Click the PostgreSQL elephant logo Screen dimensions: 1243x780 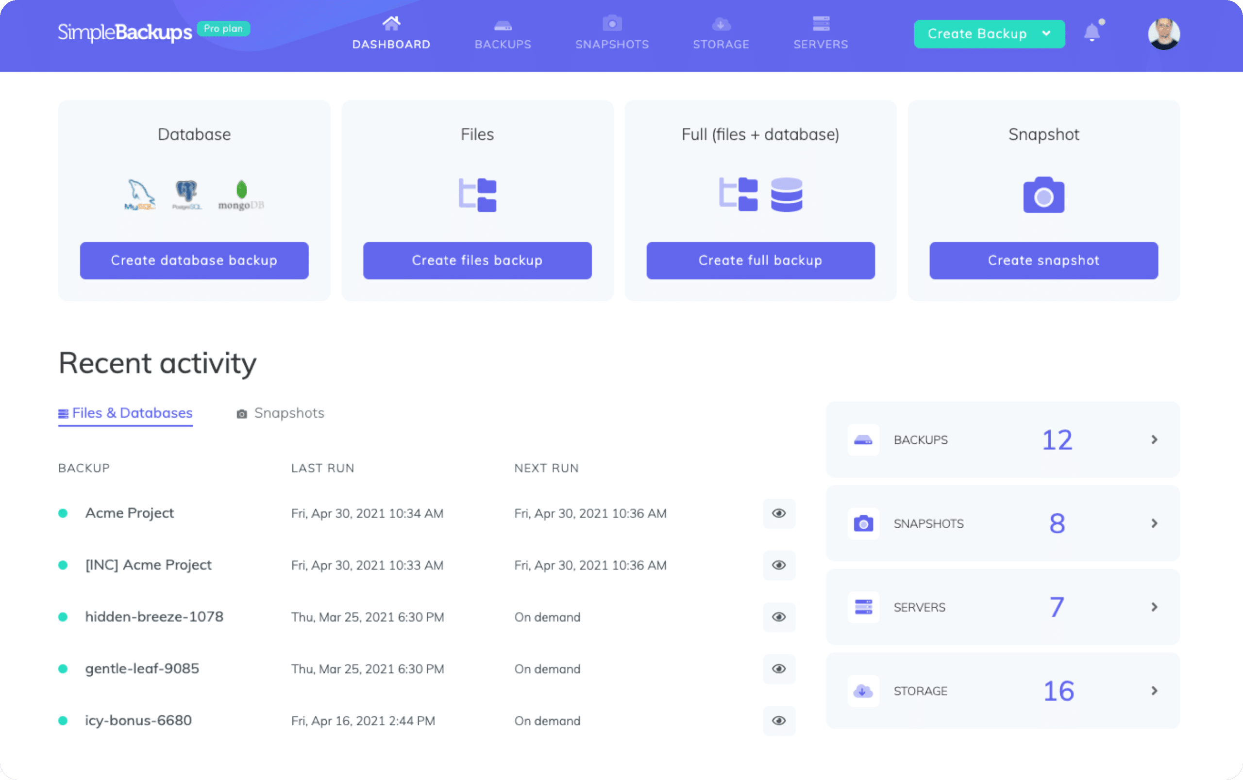coord(186,195)
